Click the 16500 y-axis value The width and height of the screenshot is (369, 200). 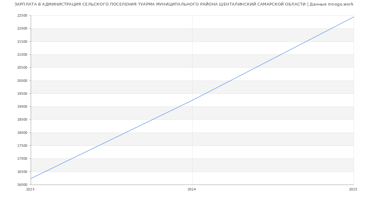click(22, 172)
